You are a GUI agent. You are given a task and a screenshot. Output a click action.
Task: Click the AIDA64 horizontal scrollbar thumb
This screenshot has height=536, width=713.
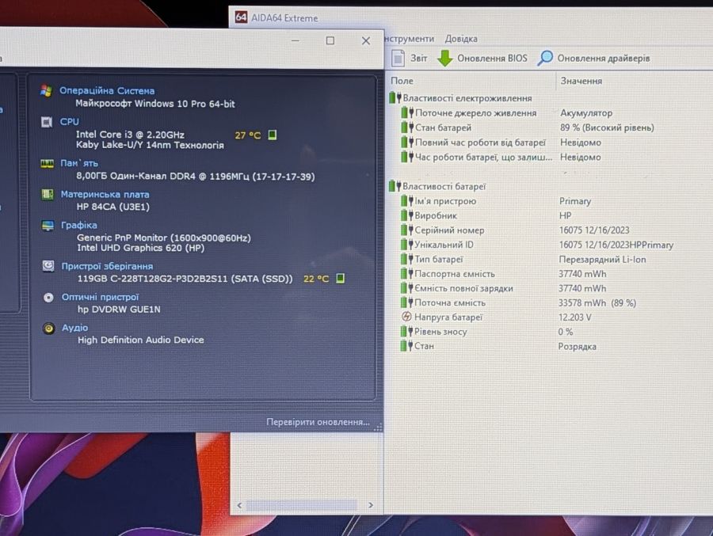(x=301, y=505)
